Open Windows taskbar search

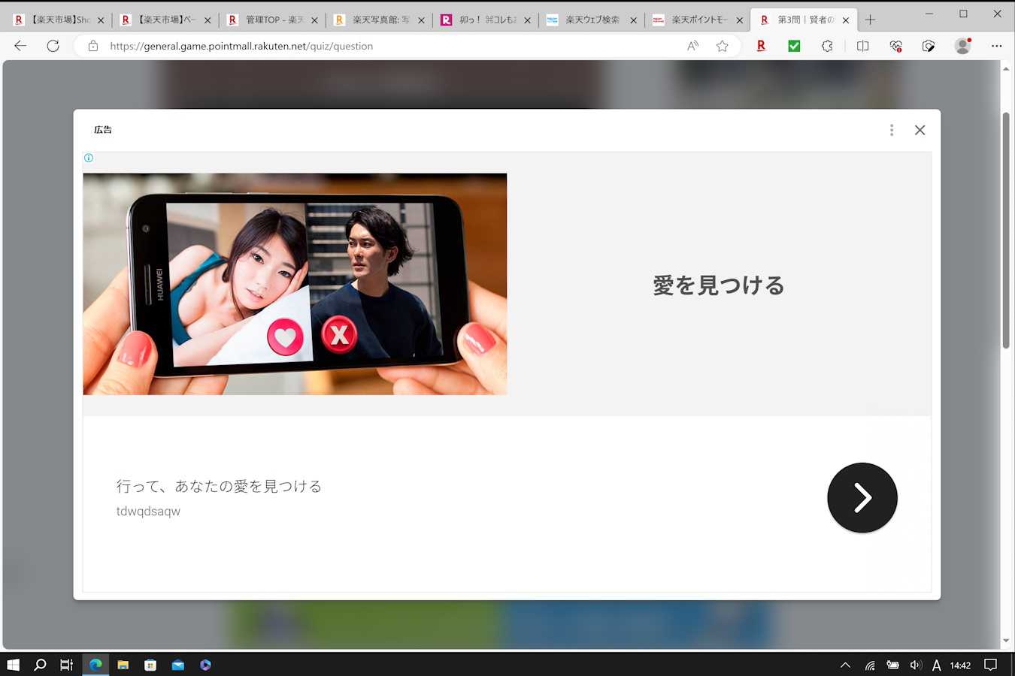pyautogui.click(x=40, y=665)
